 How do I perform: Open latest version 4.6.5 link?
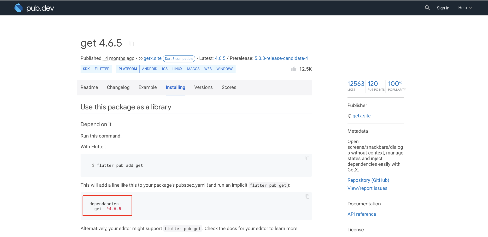[220, 58]
